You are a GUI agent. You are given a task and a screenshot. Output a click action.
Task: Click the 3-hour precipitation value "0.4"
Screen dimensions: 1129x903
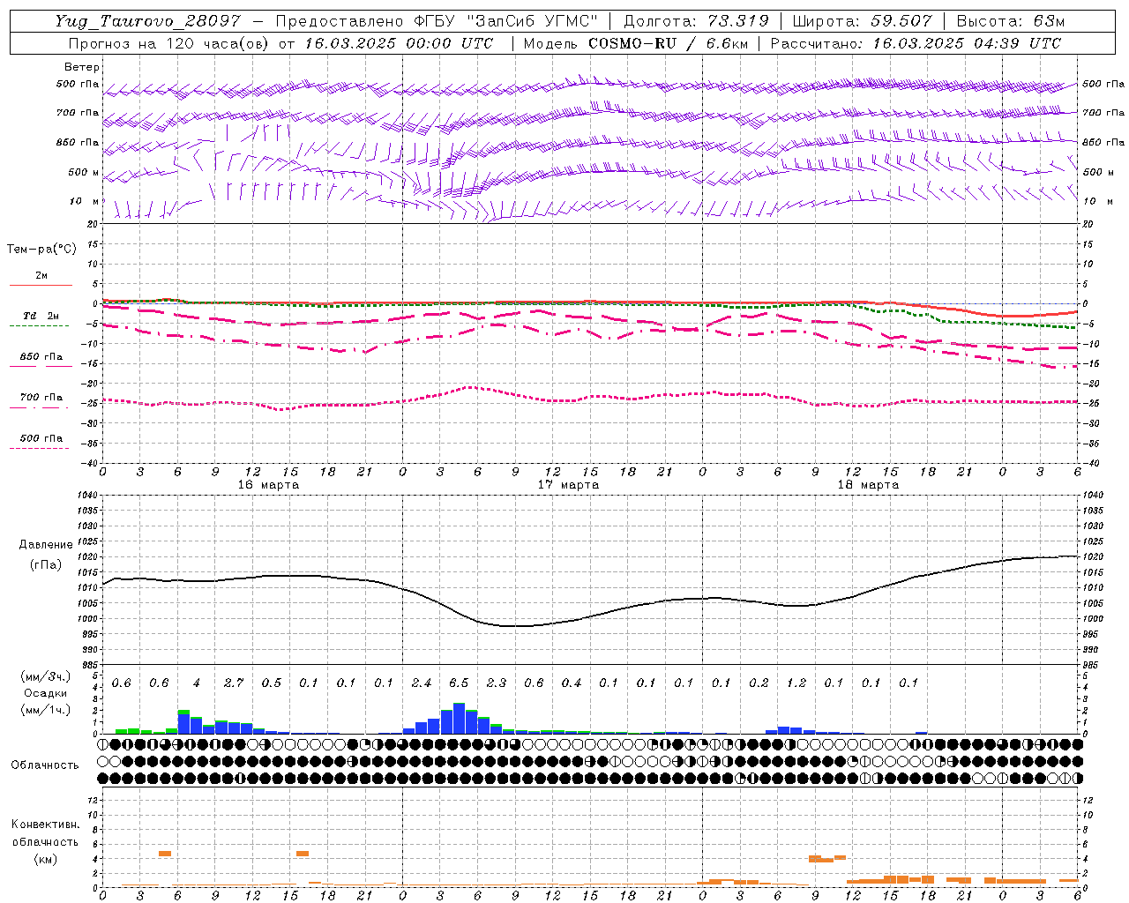[x=572, y=683]
